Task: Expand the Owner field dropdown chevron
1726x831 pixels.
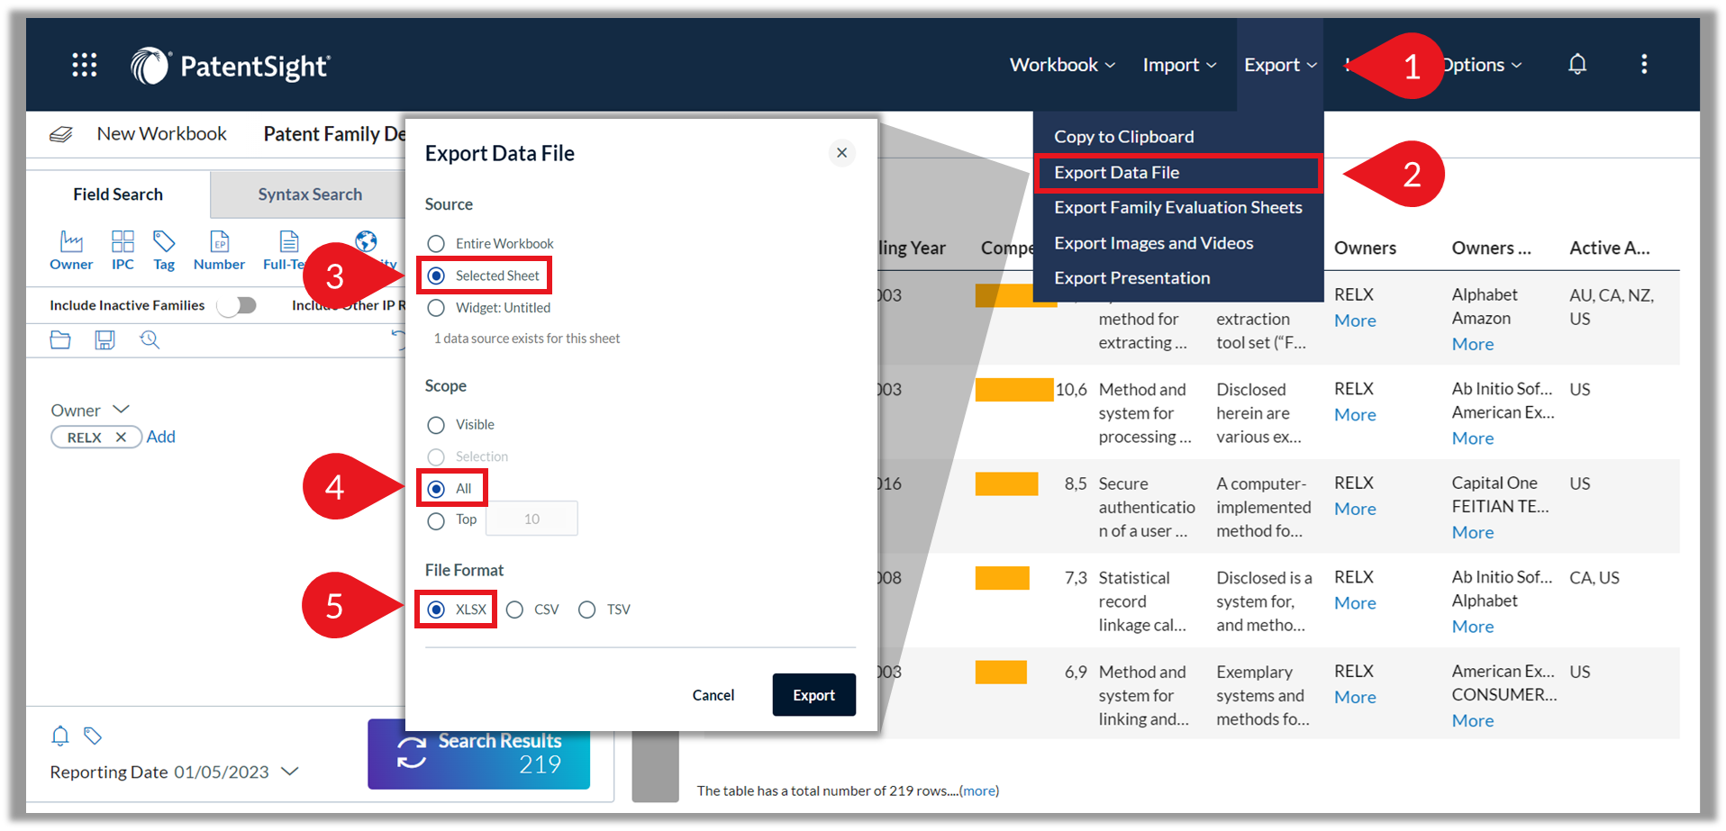Action: tap(121, 410)
